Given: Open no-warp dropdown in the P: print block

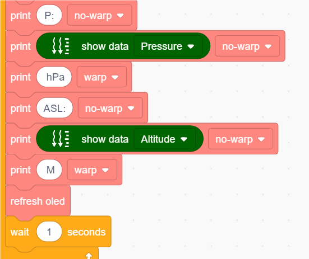Looking at the screenshot, I should (x=99, y=15).
